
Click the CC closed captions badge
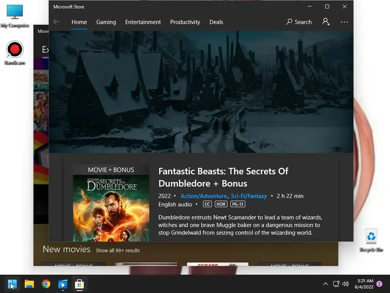[x=207, y=204]
